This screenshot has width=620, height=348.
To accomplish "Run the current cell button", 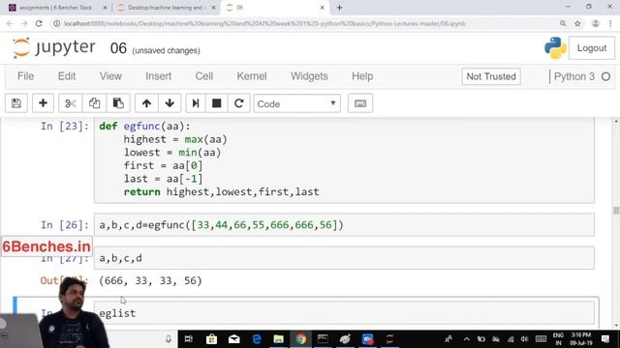I will point(196,103).
